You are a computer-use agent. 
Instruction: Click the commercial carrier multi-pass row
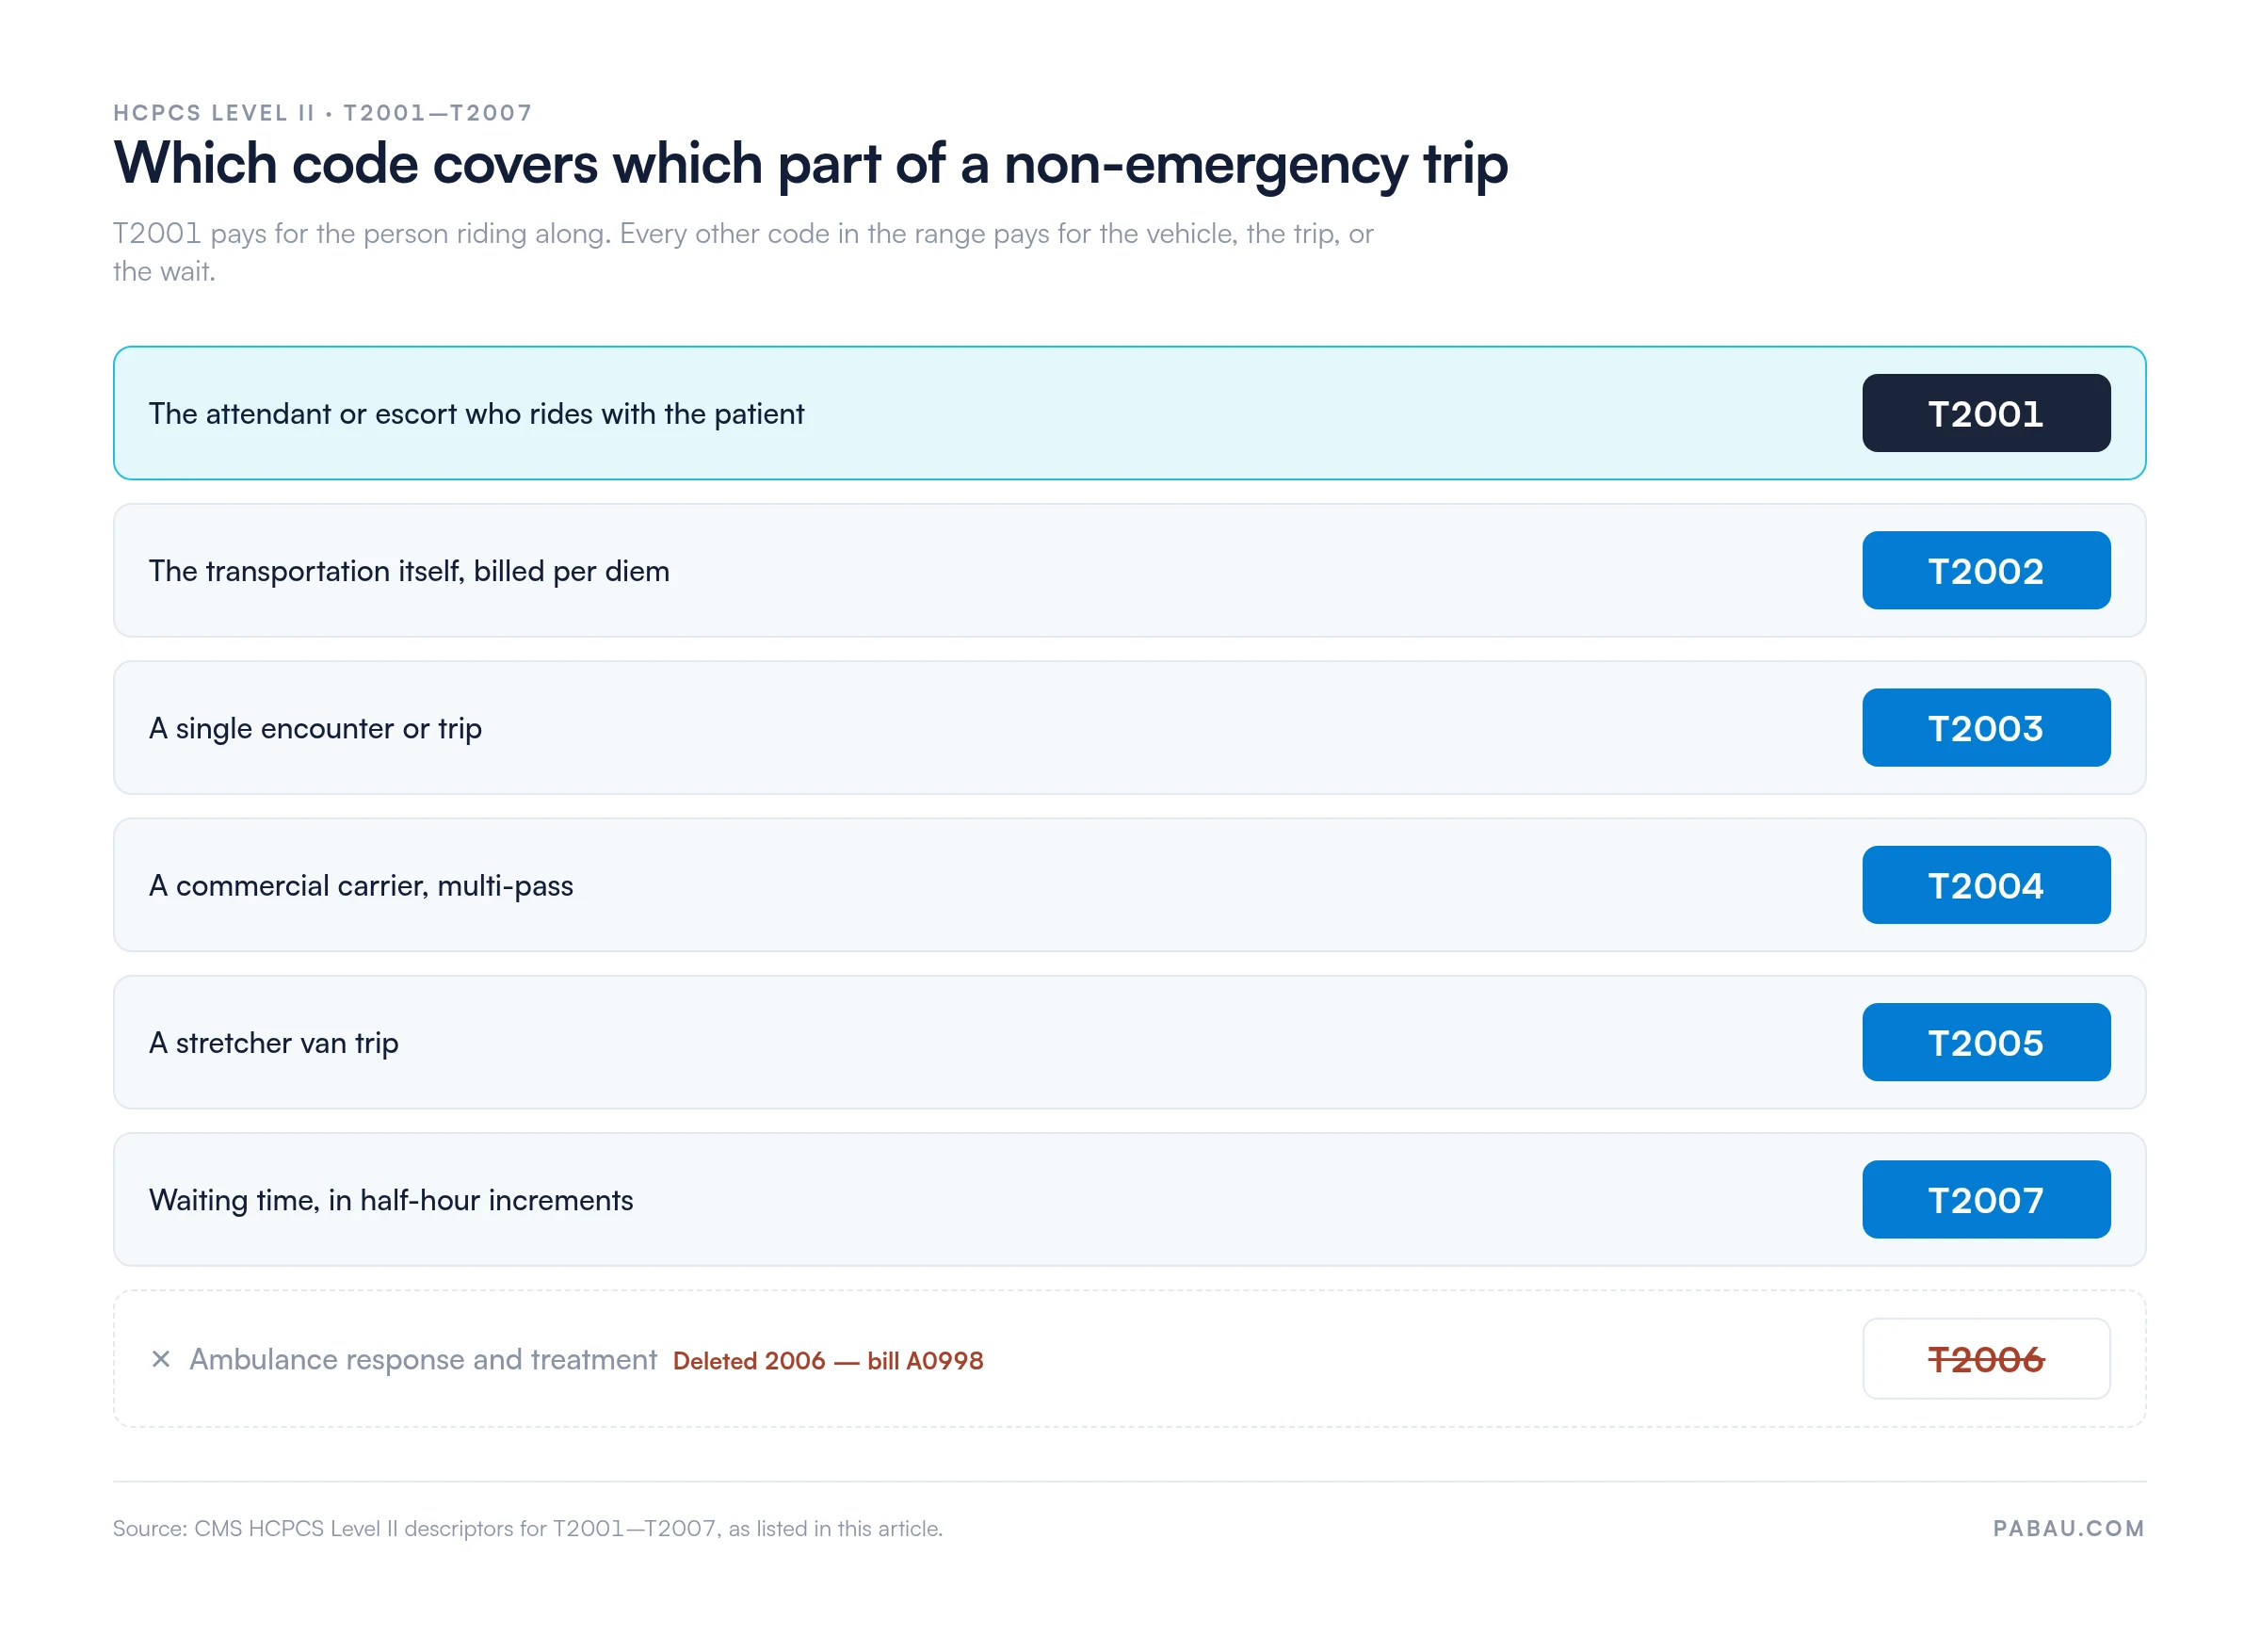click(x=1128, y=885)
